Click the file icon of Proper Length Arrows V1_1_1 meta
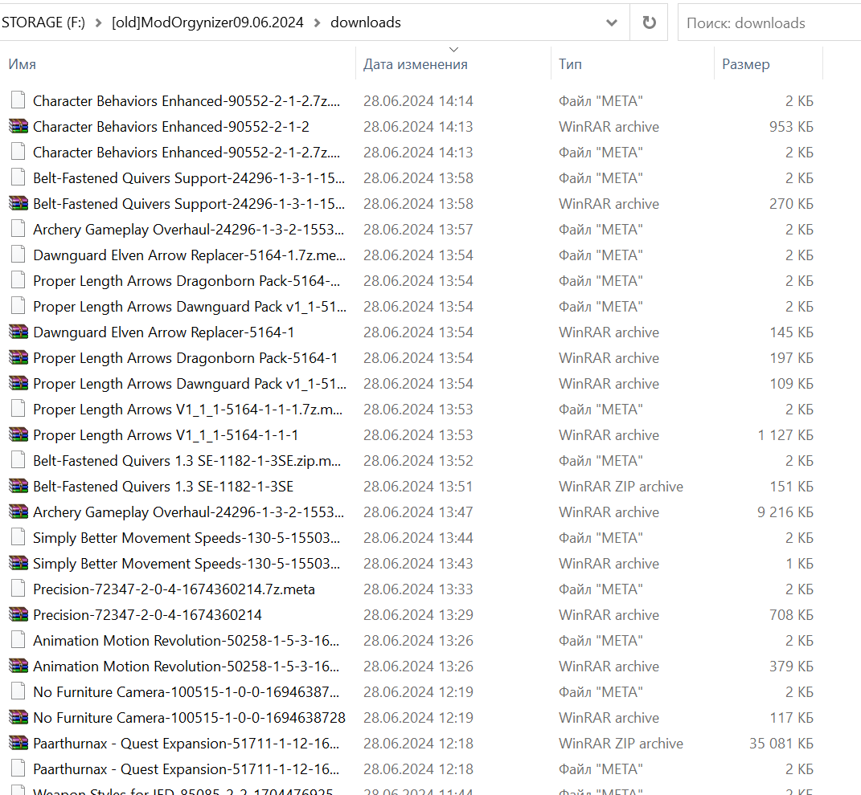861x795 pixels. (18, 410)
